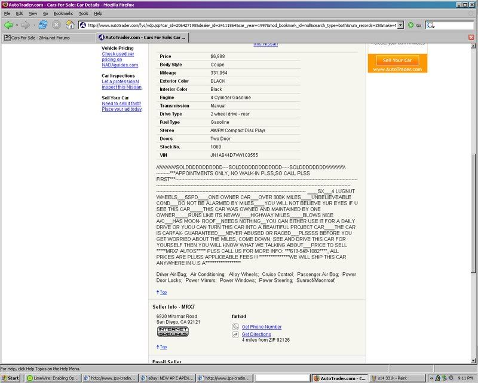Click the price value $6,888
478x383 pixels.
[x=217, y=56]
